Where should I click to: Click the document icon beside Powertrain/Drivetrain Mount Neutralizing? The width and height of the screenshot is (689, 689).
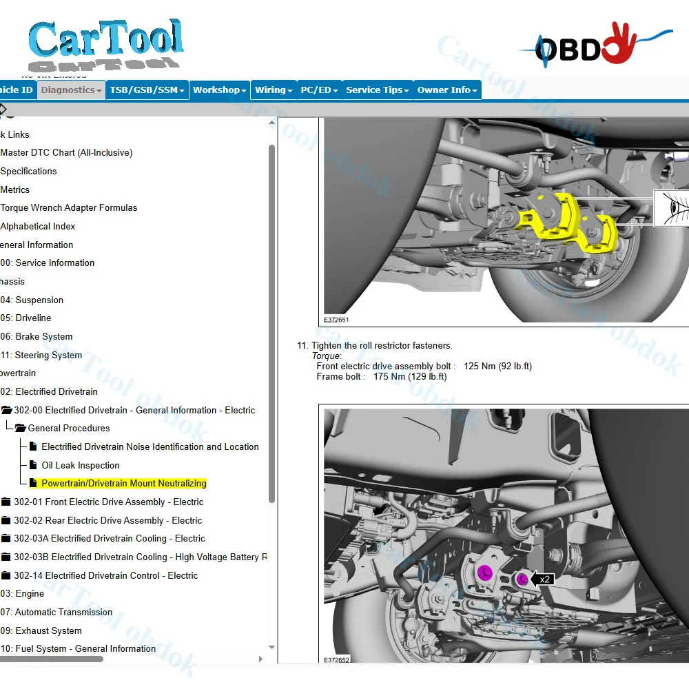(33, 484)
